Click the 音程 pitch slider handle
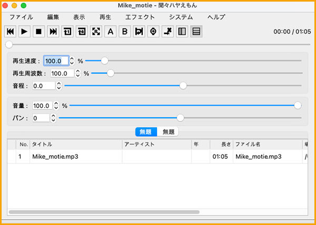The image size is (316, 225). pos(183,86)
